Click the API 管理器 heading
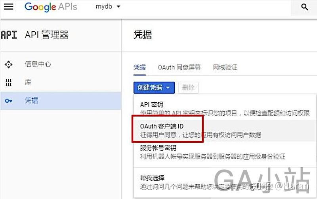The image size is (317, 199). [x=47, y=34]
